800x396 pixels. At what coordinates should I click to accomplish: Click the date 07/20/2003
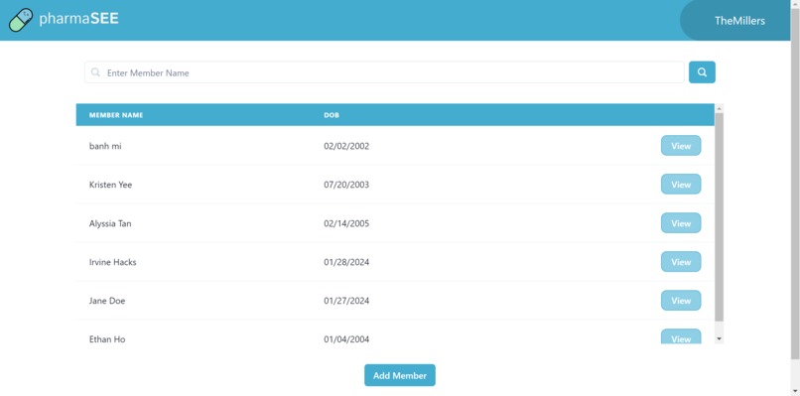(346, 185)
